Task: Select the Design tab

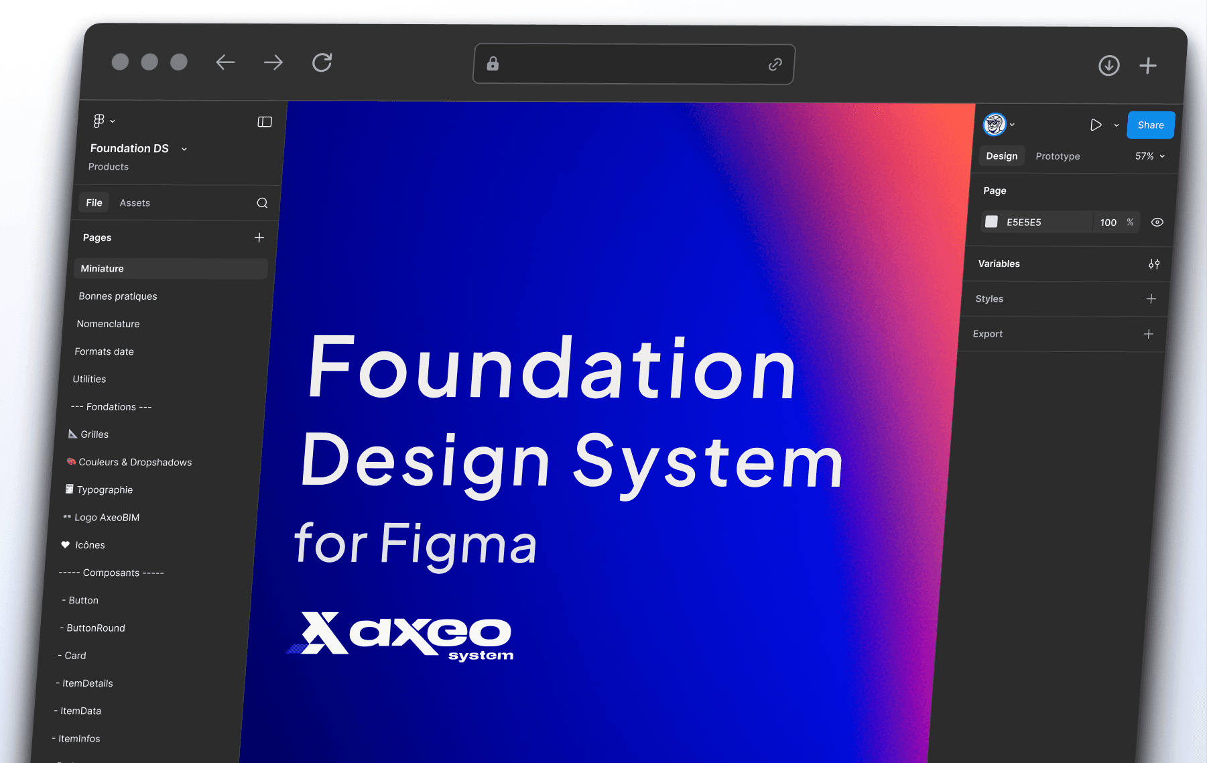Action: click(1002, 156)
